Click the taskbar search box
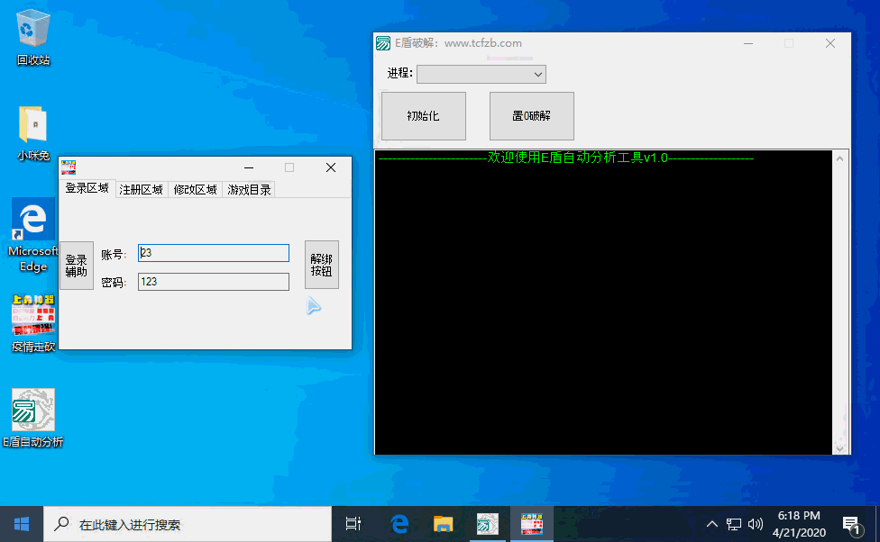 click(188, 524)
